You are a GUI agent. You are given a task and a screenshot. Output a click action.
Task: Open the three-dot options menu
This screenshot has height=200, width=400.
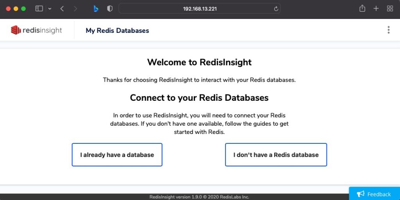pyautogui.click(x=388, y=30)
